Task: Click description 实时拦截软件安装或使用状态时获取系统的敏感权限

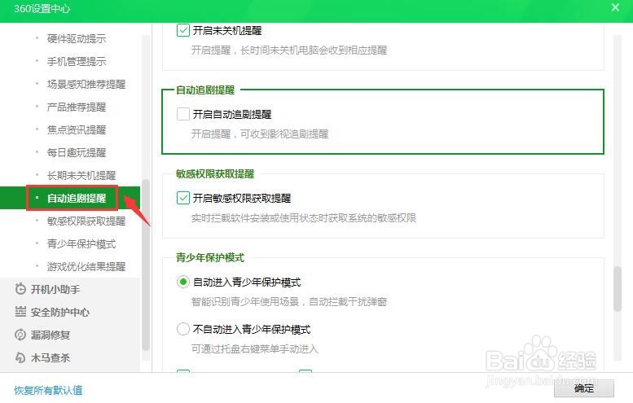Action: [x=304, y=218]
